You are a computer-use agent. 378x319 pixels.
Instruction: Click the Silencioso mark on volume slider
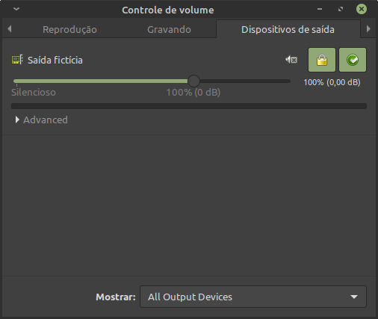pyautogui.click(x=34, y=93)
